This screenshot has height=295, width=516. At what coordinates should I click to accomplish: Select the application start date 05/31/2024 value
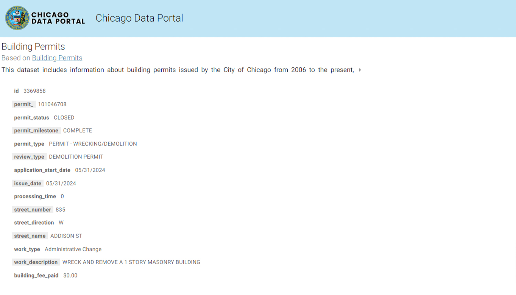point(90,170)
